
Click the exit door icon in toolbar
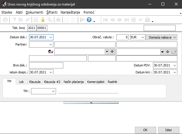(x=82, y=20)
